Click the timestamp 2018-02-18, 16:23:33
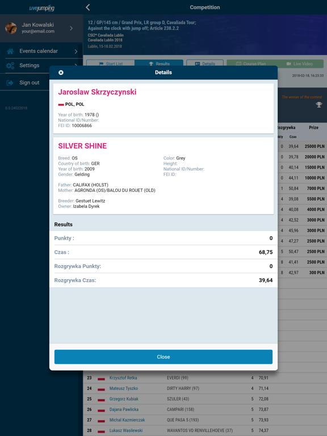This screenshot has width=327, height=436. pos(308,76)
